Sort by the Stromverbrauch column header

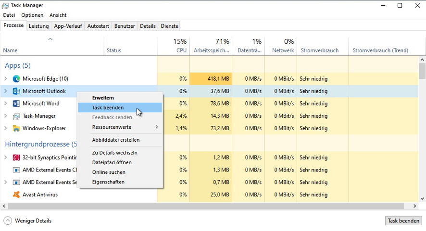323,46
